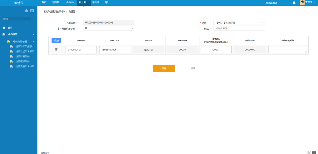Click the blue 添加 button
The image size is (318, 154).
tap(56, 40)
